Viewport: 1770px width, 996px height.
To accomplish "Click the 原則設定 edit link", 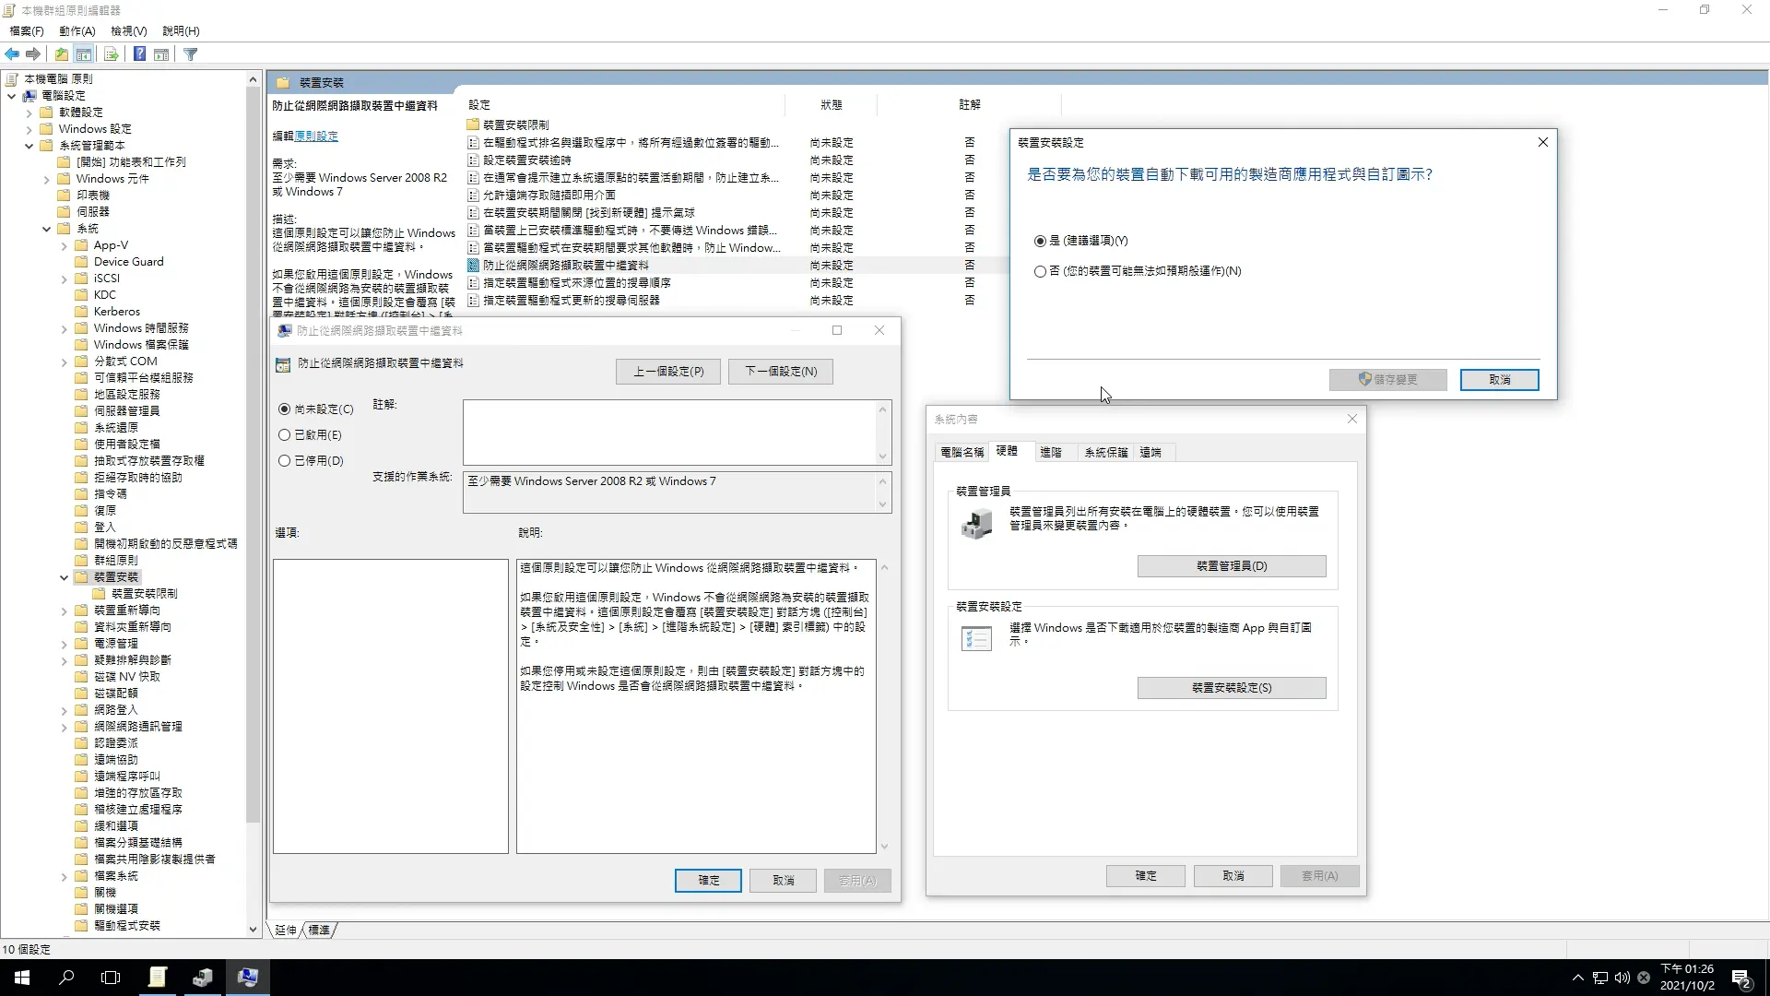I will pyautogui.click(x=316, y=136).
